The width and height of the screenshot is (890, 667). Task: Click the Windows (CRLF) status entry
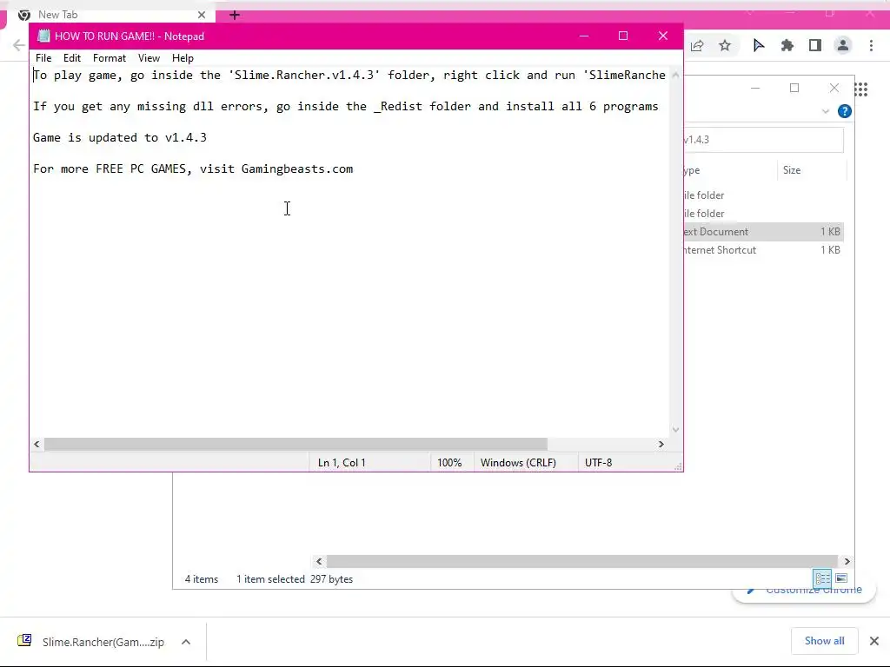[x=518, y=463]
